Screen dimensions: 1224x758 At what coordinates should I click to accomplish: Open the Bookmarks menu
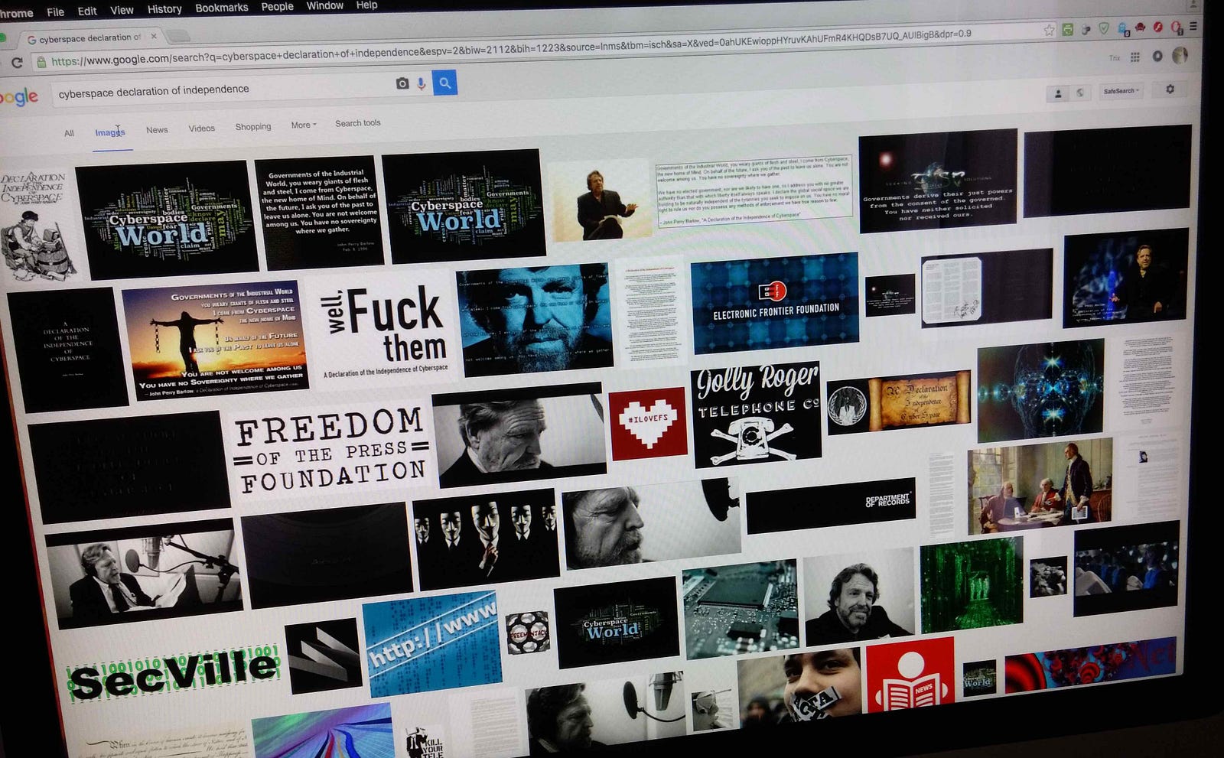pos(221,7)
